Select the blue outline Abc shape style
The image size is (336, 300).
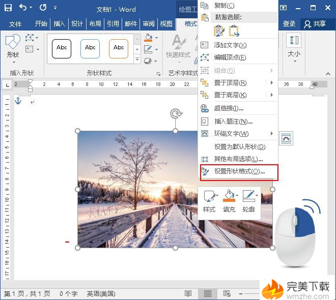[90, 49]
